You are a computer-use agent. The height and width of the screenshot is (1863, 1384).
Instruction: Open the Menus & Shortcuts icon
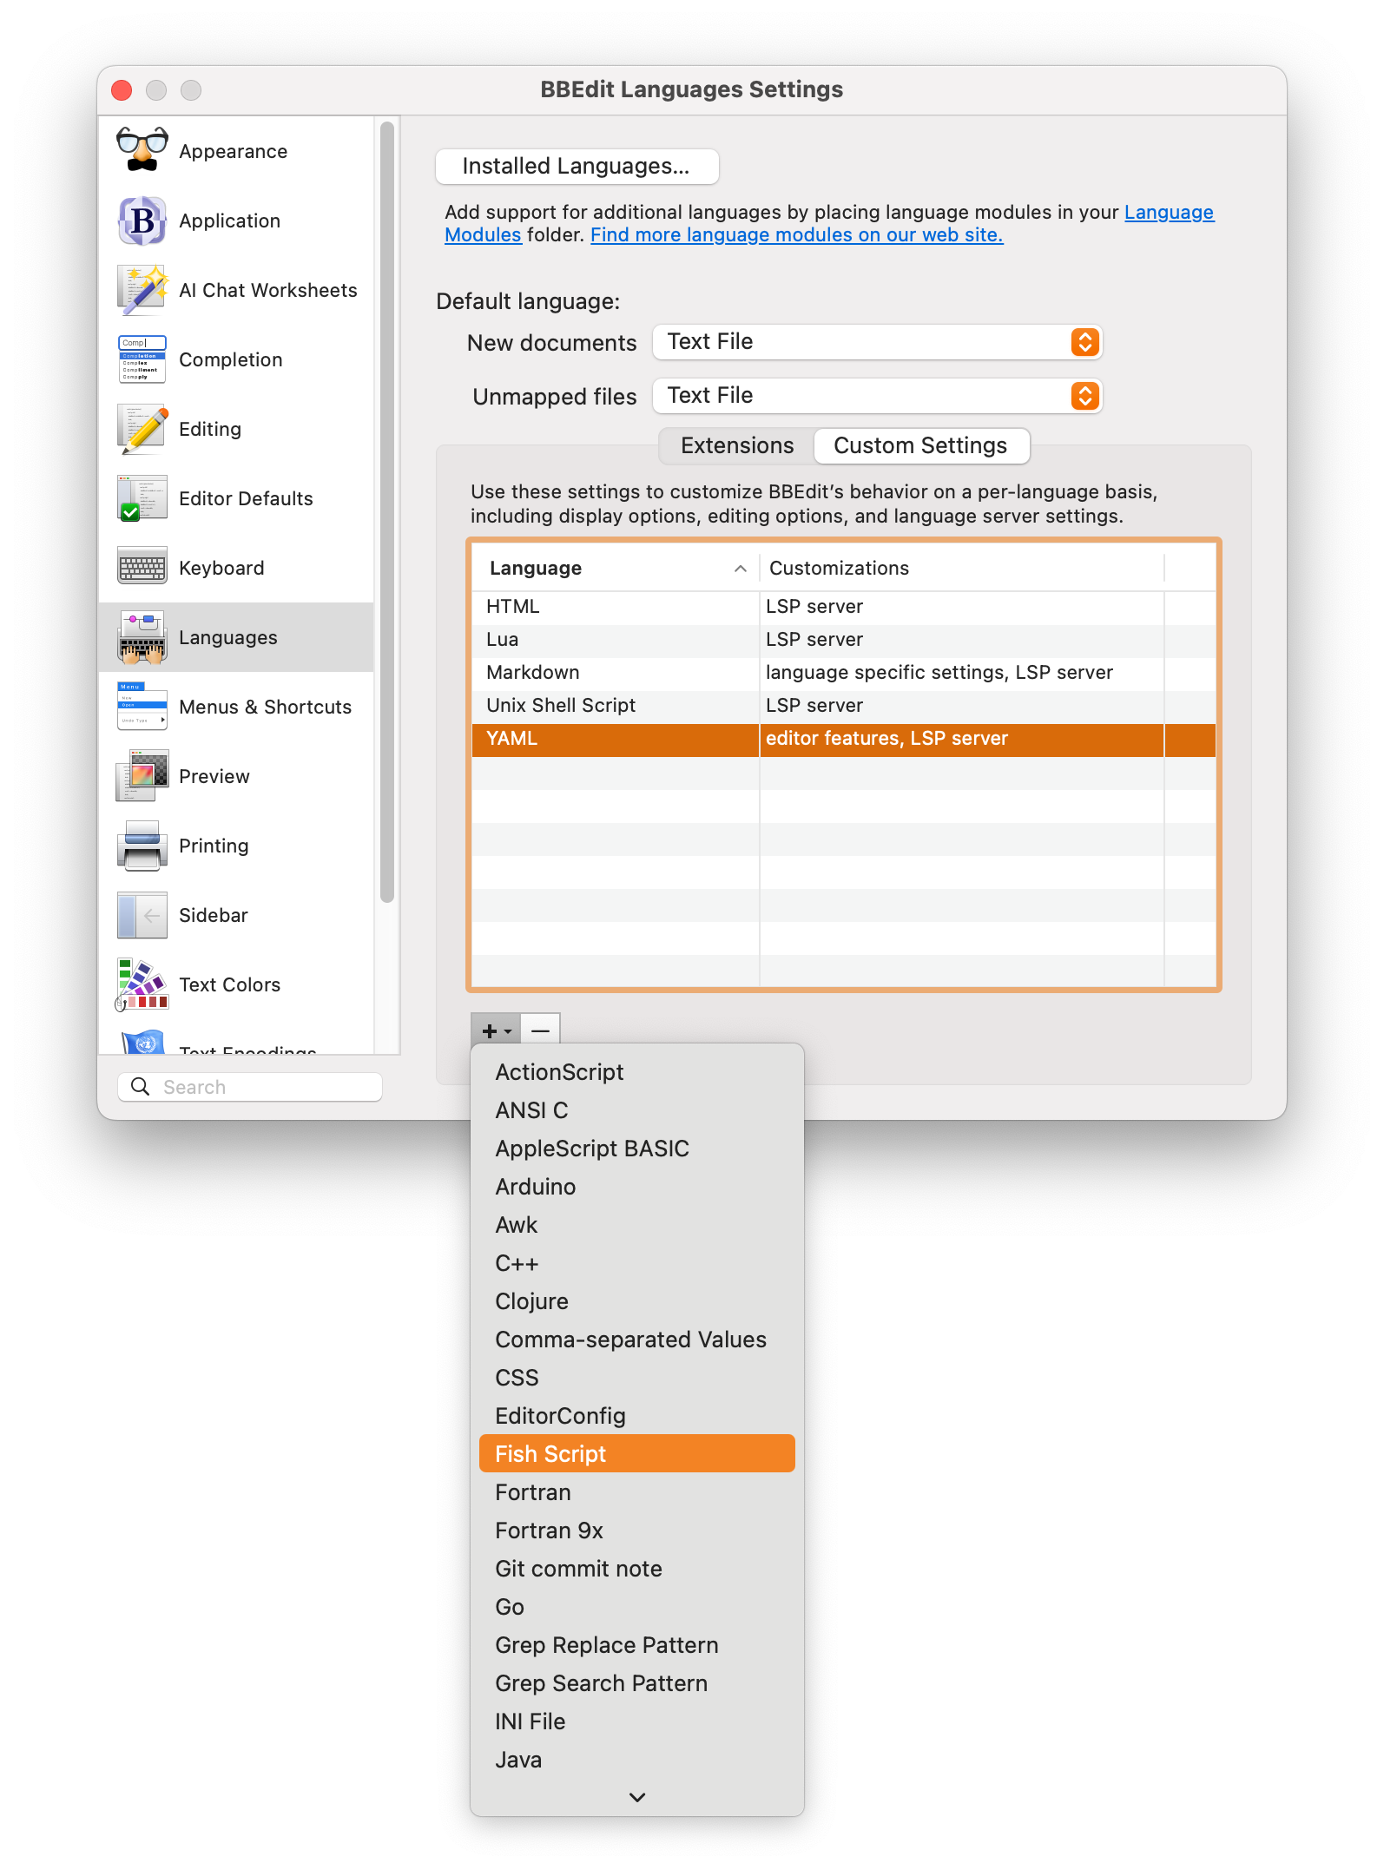pos(142,707)
